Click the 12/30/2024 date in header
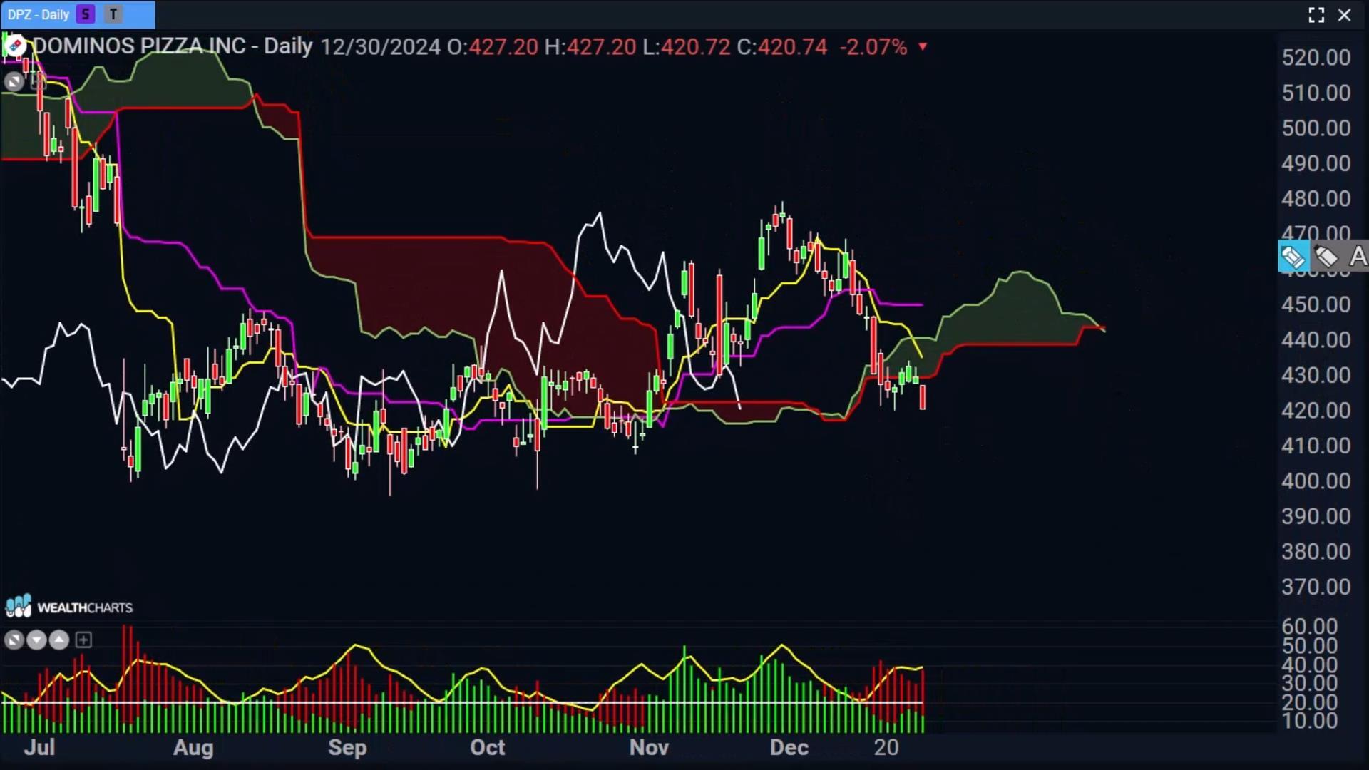This screenshot has height=770, width=1369. (380, 47)
